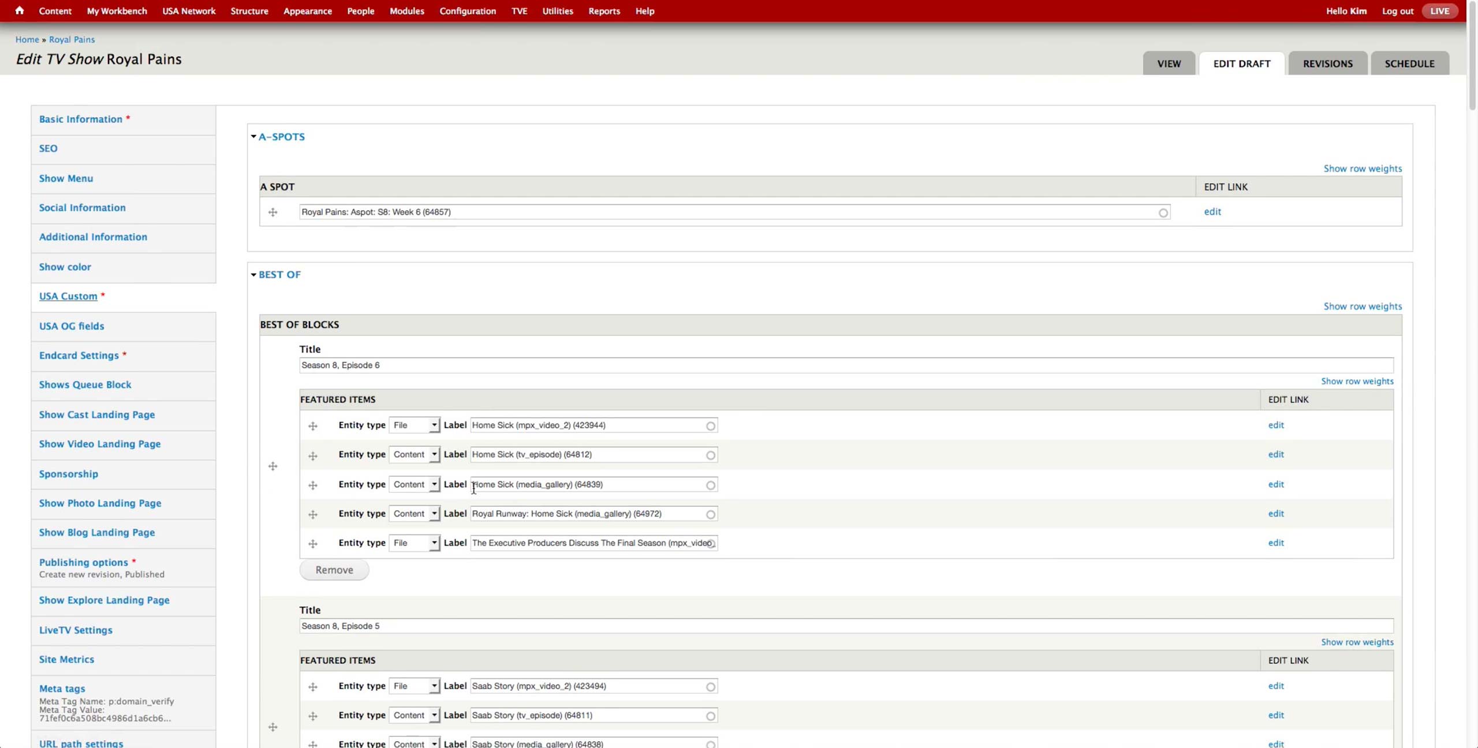
Task: Open the Structure admin menu
Action: point(249,11)
